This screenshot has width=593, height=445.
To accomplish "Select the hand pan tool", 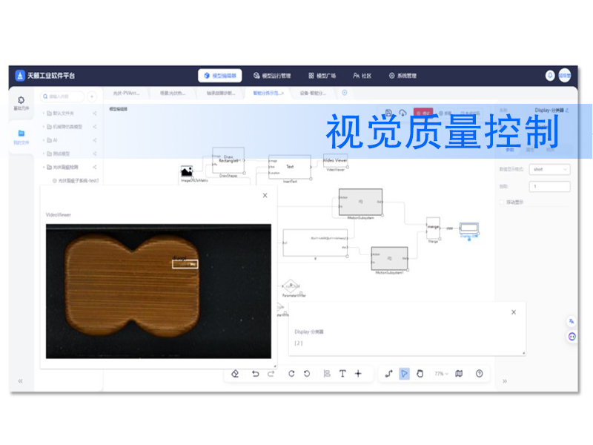I will [x=420, y=374].
